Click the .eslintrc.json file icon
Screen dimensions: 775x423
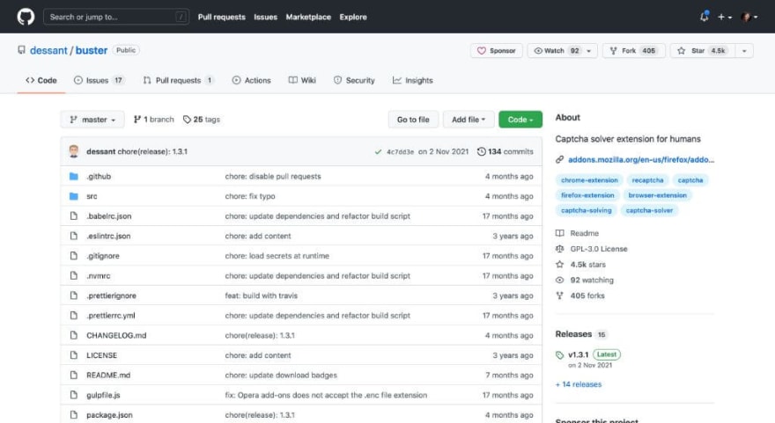click(x=74, y=236)
